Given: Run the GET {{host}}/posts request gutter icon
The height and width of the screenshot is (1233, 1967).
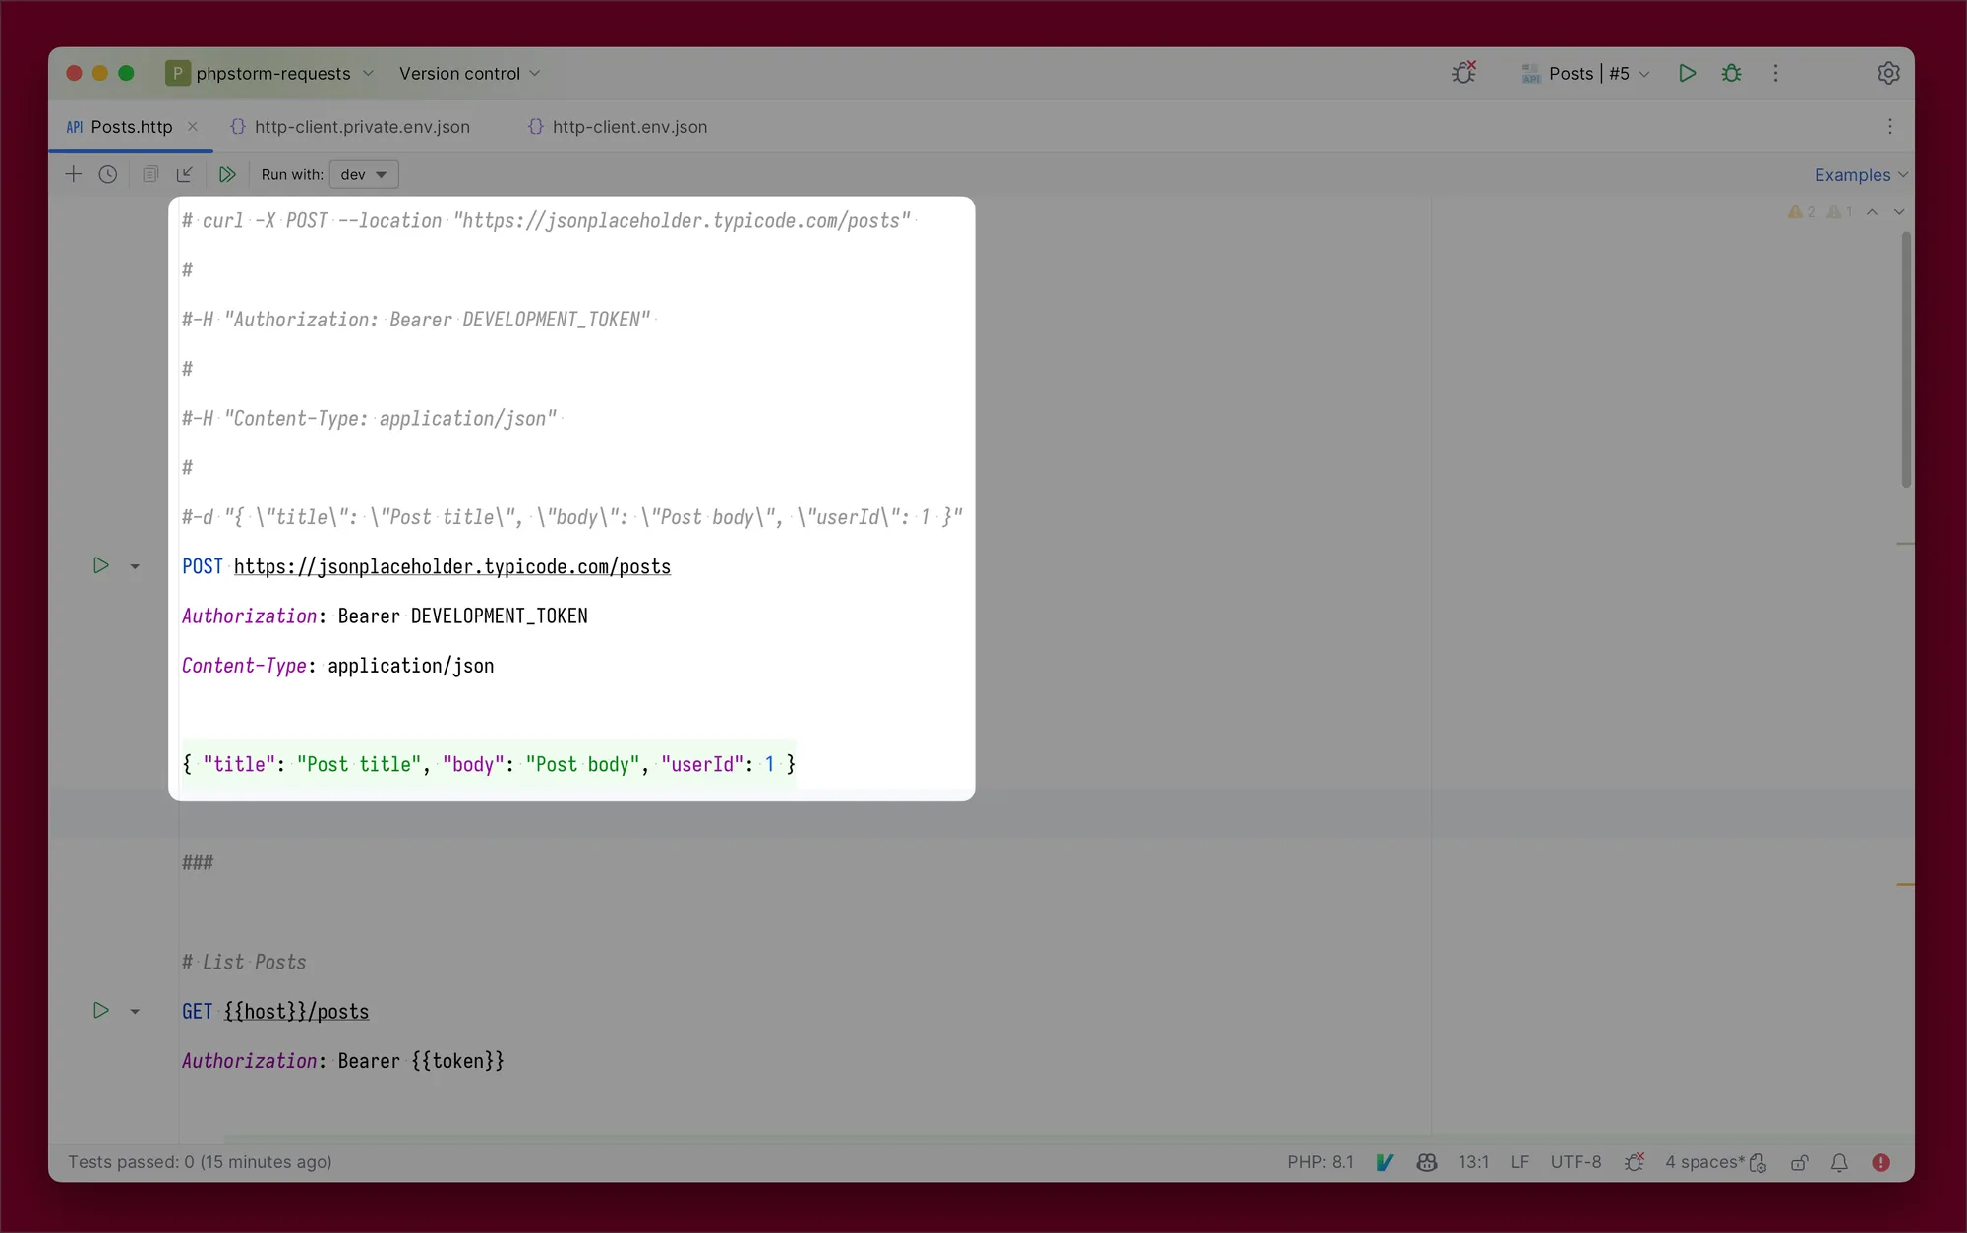Looking at the screenshot, I should coord(100,1010).
